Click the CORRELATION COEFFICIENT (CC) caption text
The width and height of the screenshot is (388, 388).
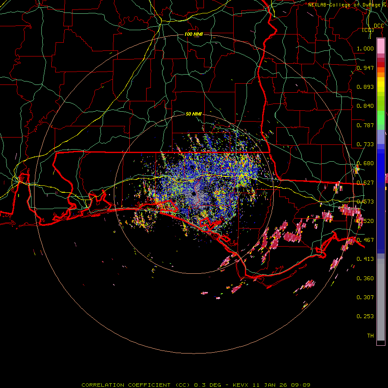[136, 385]
